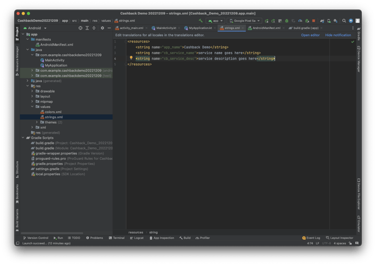This screenshot has width=376, height=265.
Task: Click the Open editor link
Action: 310,34
